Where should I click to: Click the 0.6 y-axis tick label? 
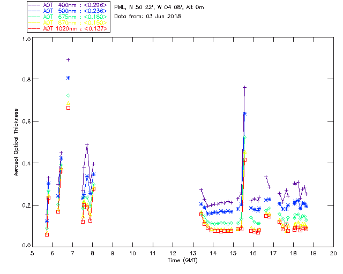pos(26,121)
